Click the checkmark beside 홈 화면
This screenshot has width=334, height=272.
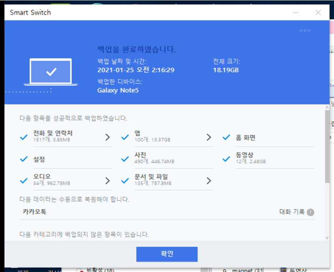pos(226,137)
